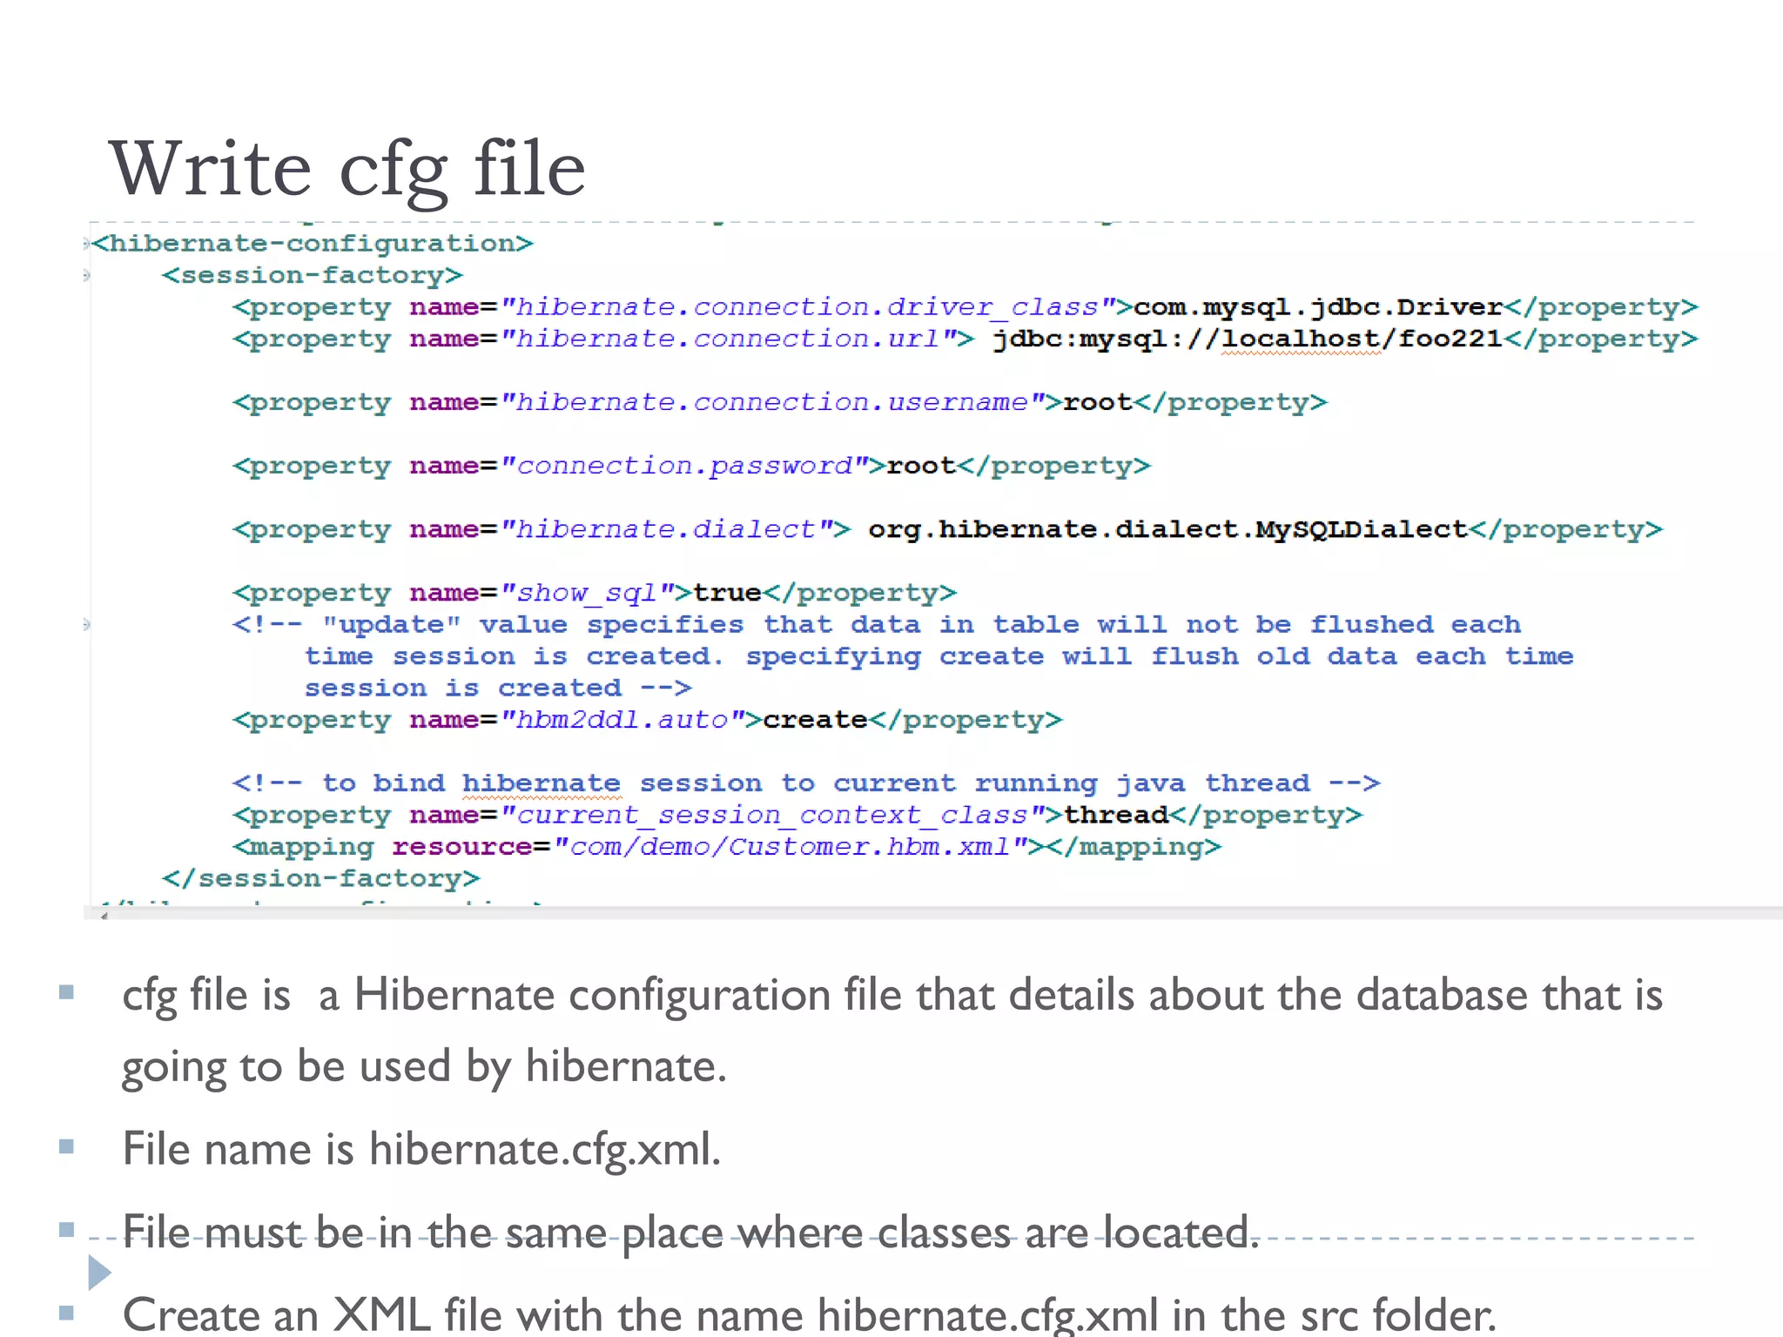Click bullet beside "Create an XML file"
This screenshot has width=1783, height=1337.
click(x=66, y=1313)
